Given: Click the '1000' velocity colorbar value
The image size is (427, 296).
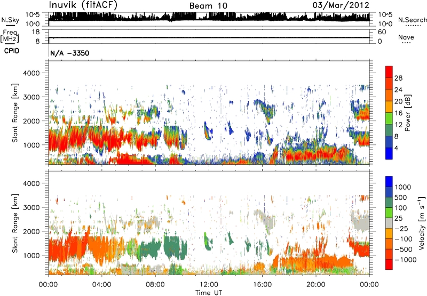Looking at the screenshot, I should tap(403, 187).
